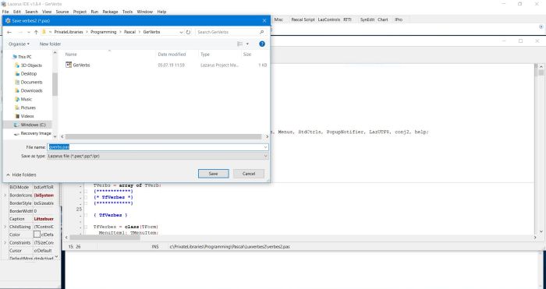Open the File menu
The height and width of the screenshot is (289, 546).
(x=5, y=12)
